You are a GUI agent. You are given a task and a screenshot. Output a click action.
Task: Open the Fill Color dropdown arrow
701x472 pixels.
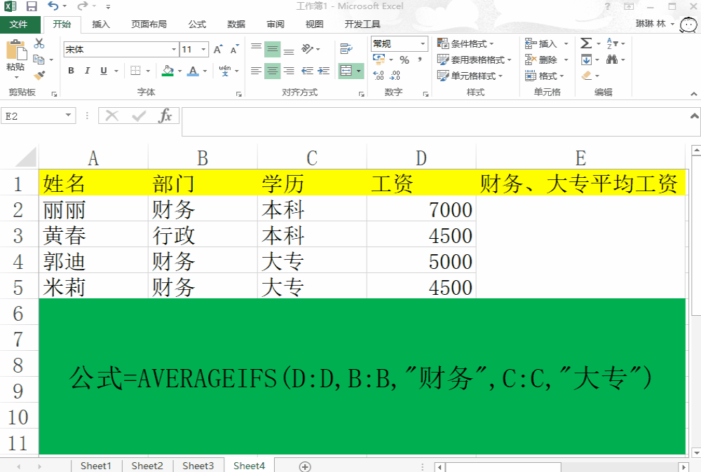pyautogui.click(x=180, y=71)
